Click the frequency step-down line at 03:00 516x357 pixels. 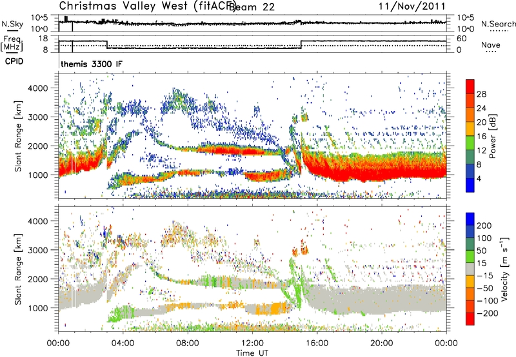coord(107,44)
